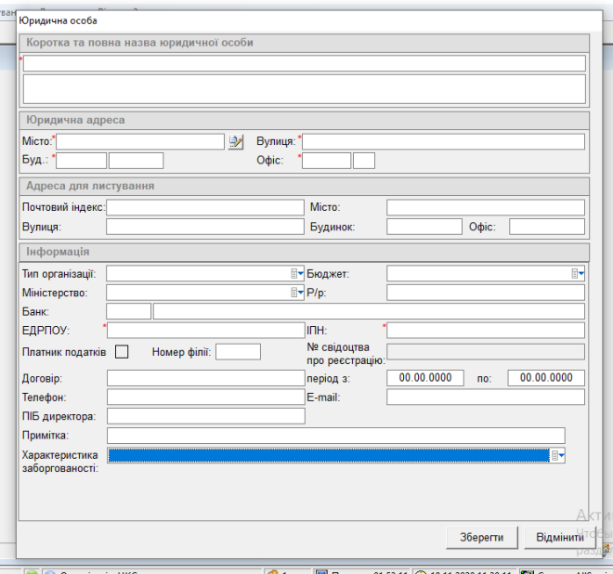Click the short legal entity name field
Viewport: 613px width, 574px height.
pyautogui.click(x=305, y=63)
